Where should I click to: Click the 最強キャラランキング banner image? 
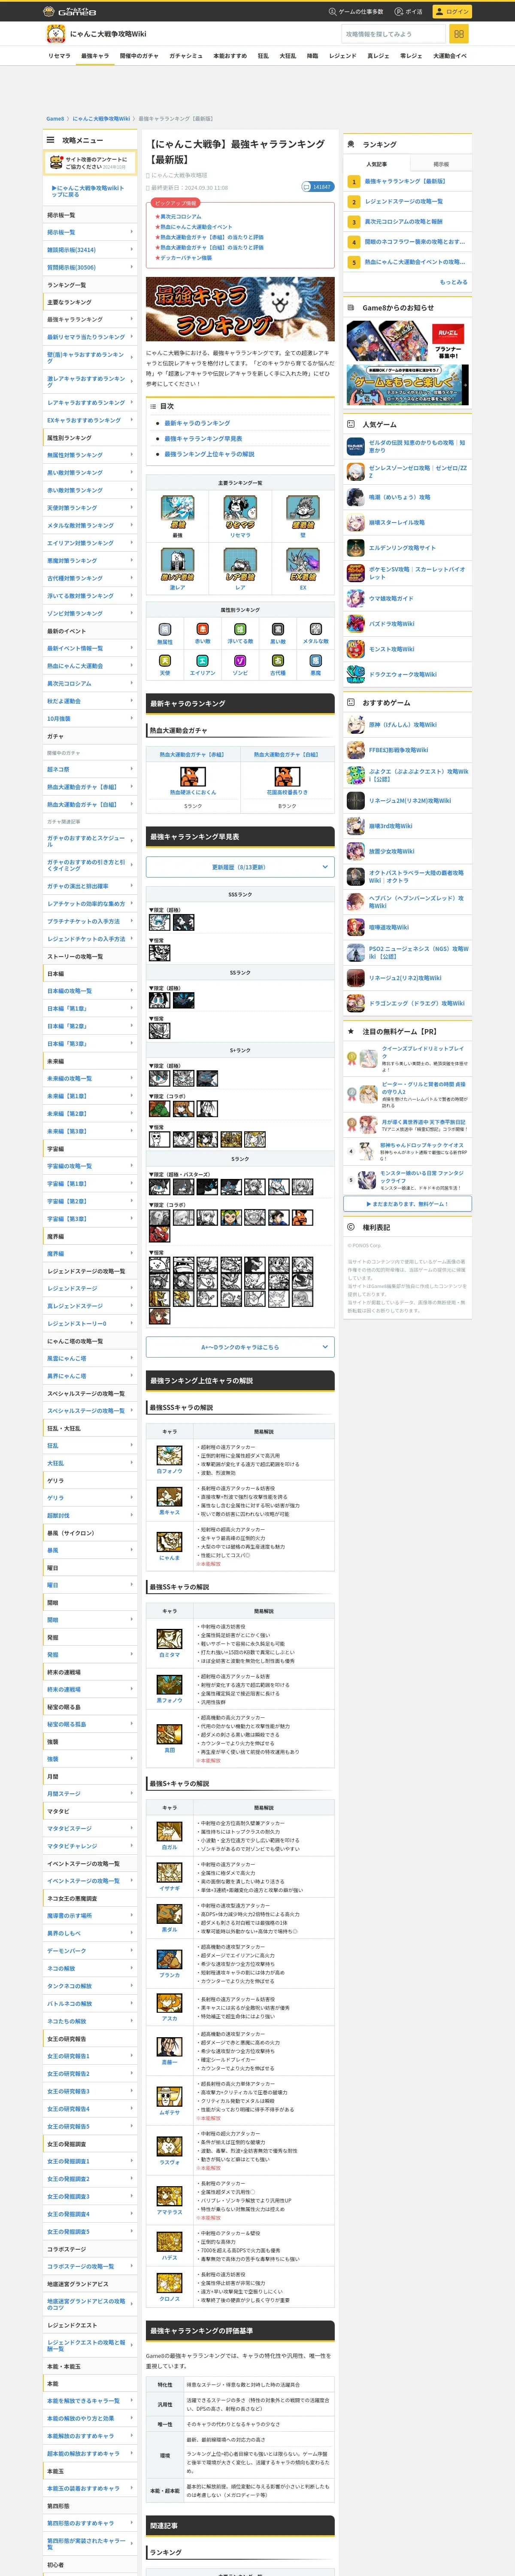pos(240,309)
